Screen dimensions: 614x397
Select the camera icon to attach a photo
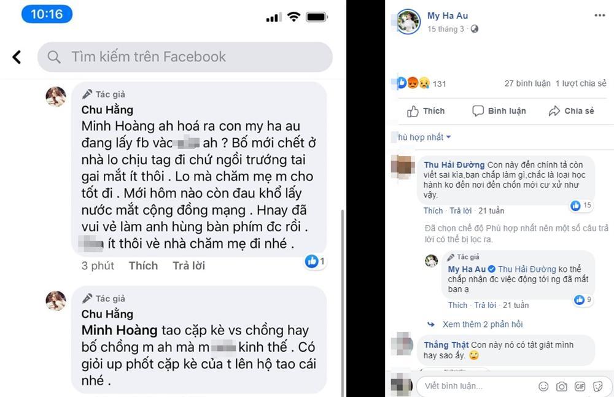tap(562, 387)
